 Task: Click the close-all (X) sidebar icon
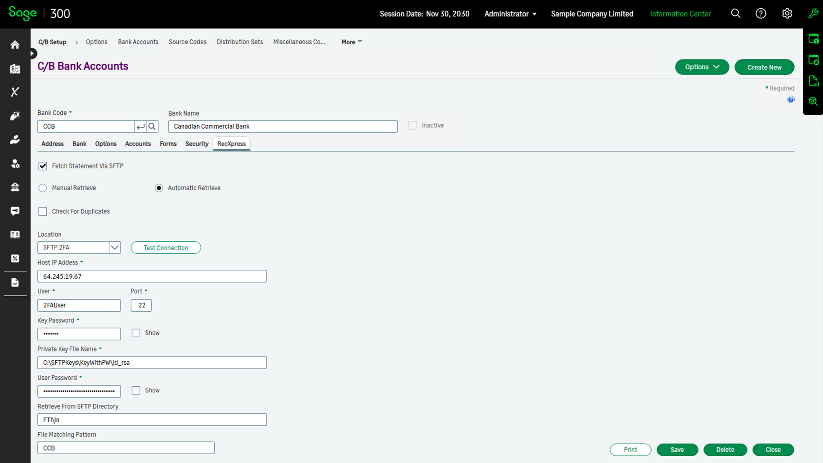pos(15,92)
